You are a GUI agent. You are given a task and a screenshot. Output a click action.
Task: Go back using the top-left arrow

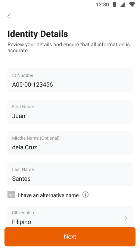(9, 16)
